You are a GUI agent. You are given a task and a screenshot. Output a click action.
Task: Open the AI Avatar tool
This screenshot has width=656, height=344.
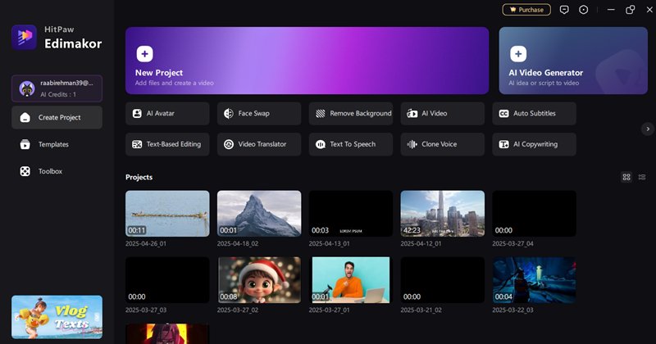[x=167, y=113]
